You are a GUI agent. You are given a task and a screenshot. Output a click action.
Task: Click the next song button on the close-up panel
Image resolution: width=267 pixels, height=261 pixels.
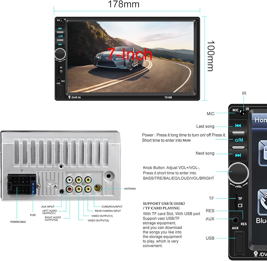[238, 155]
